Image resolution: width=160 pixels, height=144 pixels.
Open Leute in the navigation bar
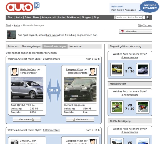61,17
